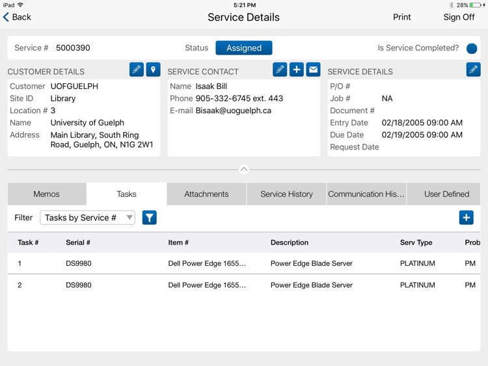Edit service contact with pencil icon

point(280,70)
